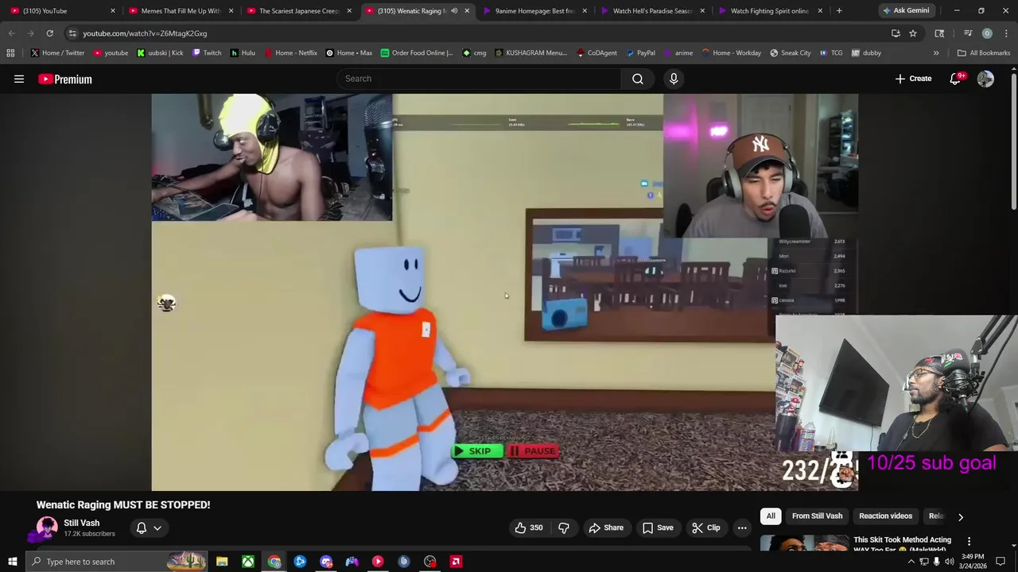Open Twitch bookmark

(x=207, y=53)
